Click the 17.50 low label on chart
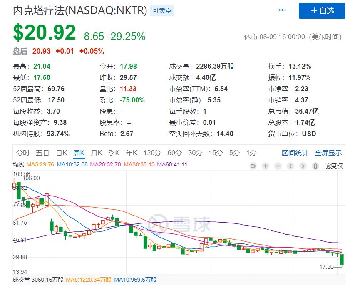This screenshot has width=355, height=285. click(326, 267)
